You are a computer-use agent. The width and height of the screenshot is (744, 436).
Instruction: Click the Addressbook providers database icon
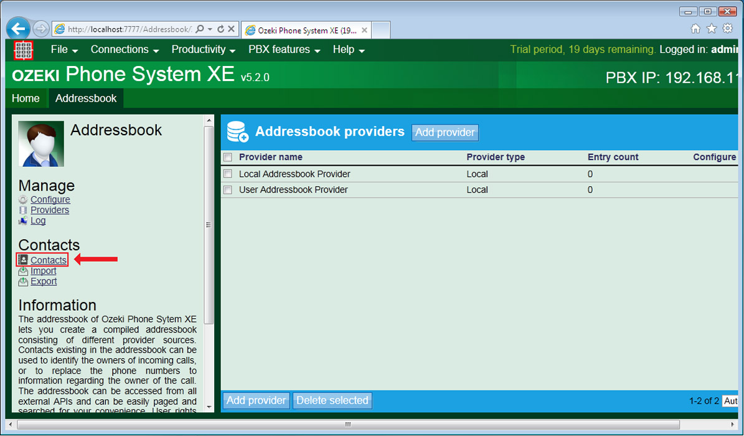pos(237,131)
